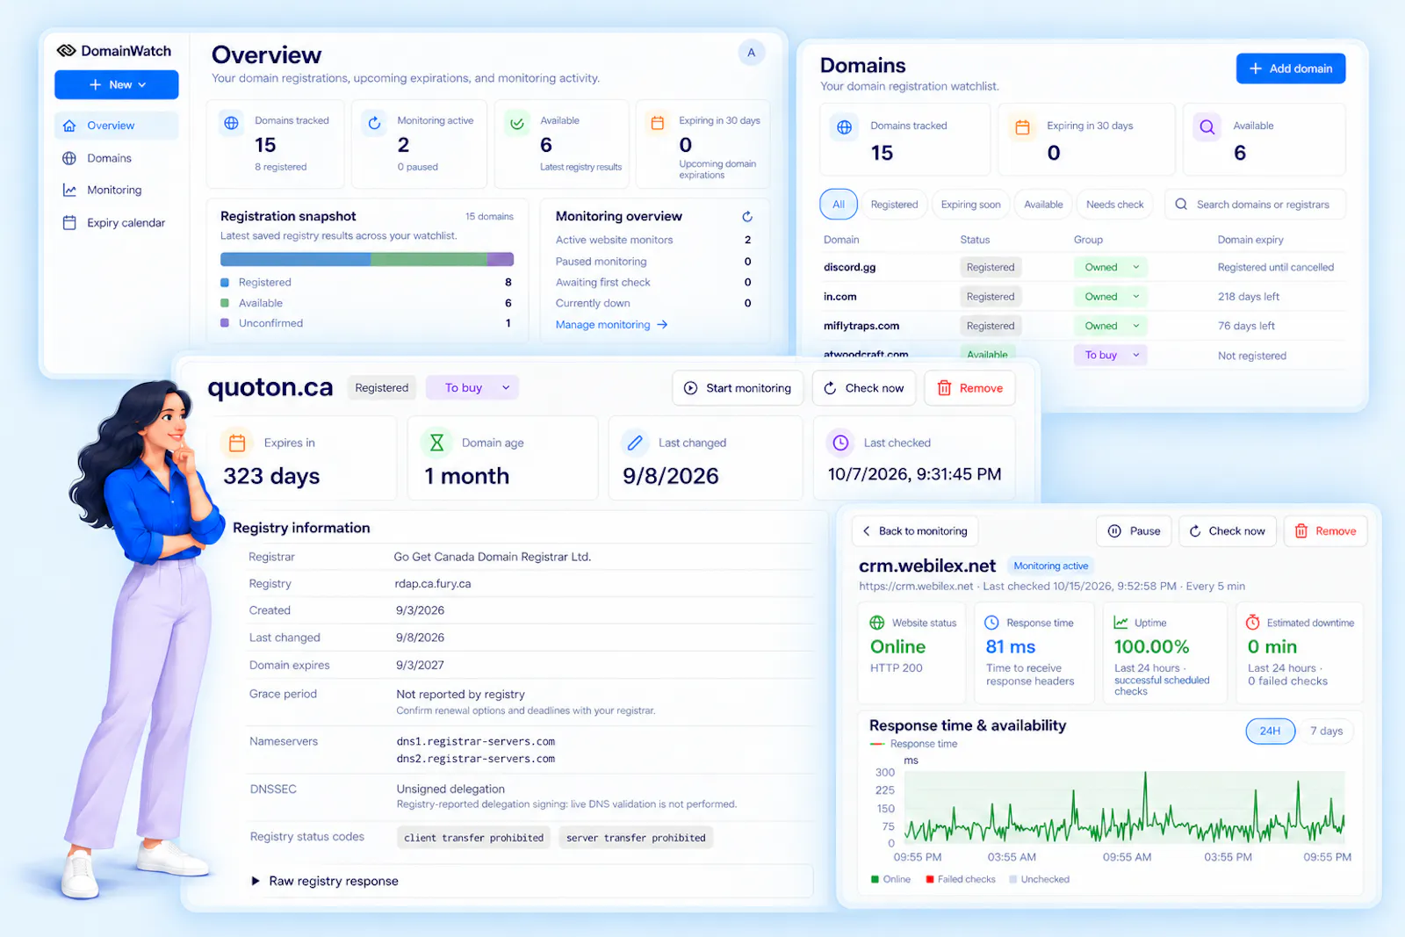Click the Domain age hourglass icon
Screen dimensions: 1405x937
tap(436, 443)
